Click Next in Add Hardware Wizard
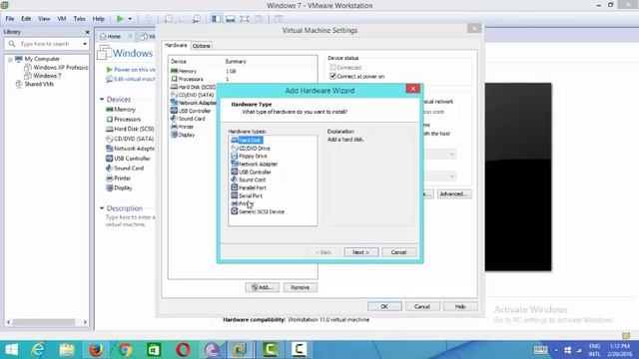This screenshot has width=639, height=359. point(360,252)
